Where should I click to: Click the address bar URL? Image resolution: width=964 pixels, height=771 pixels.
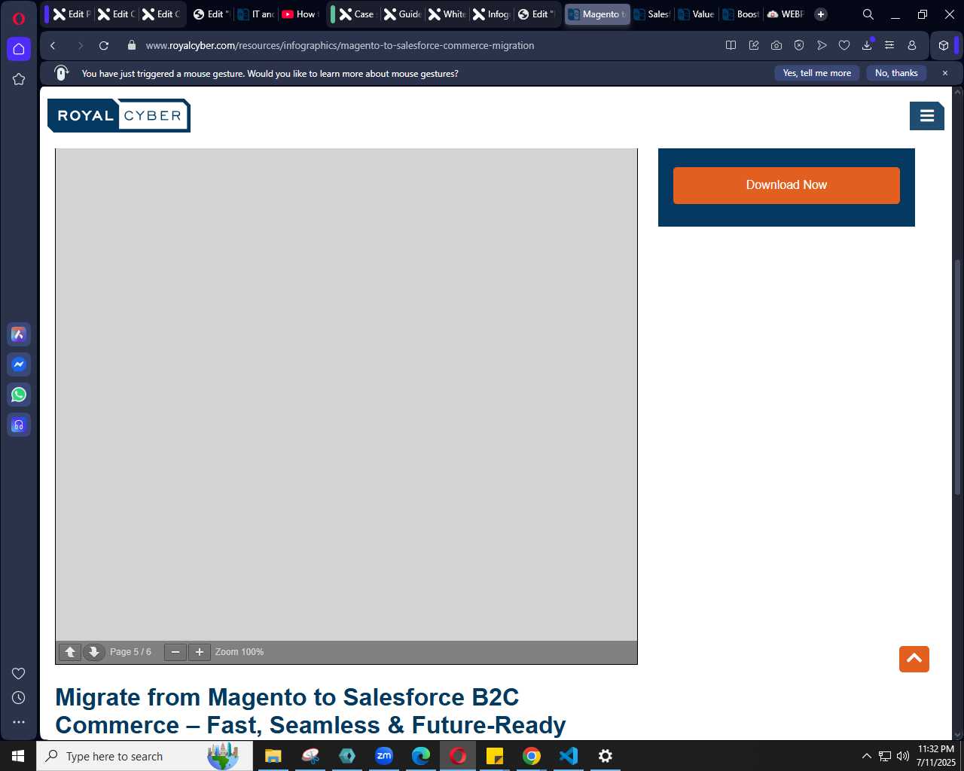[x=340, y=45]
